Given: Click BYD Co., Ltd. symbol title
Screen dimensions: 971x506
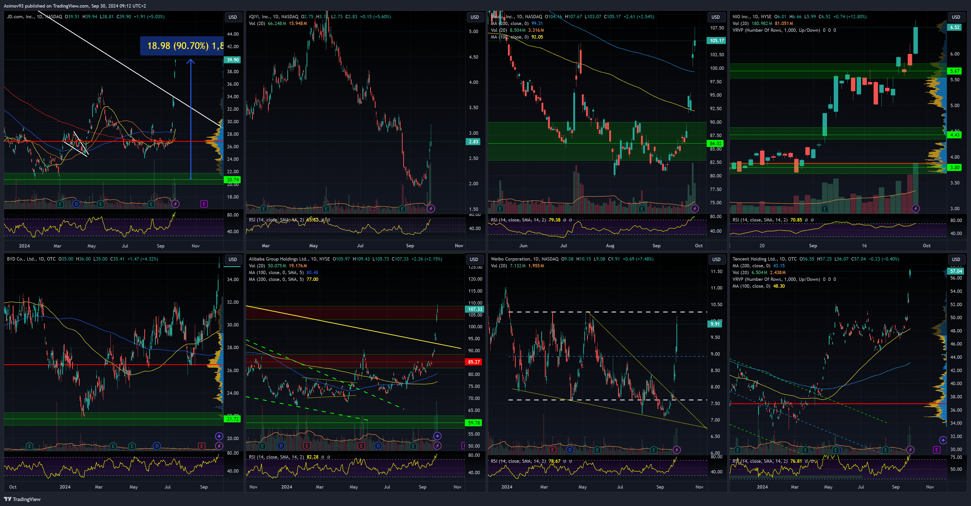Looking at the screenshot, I should point(21,259).
